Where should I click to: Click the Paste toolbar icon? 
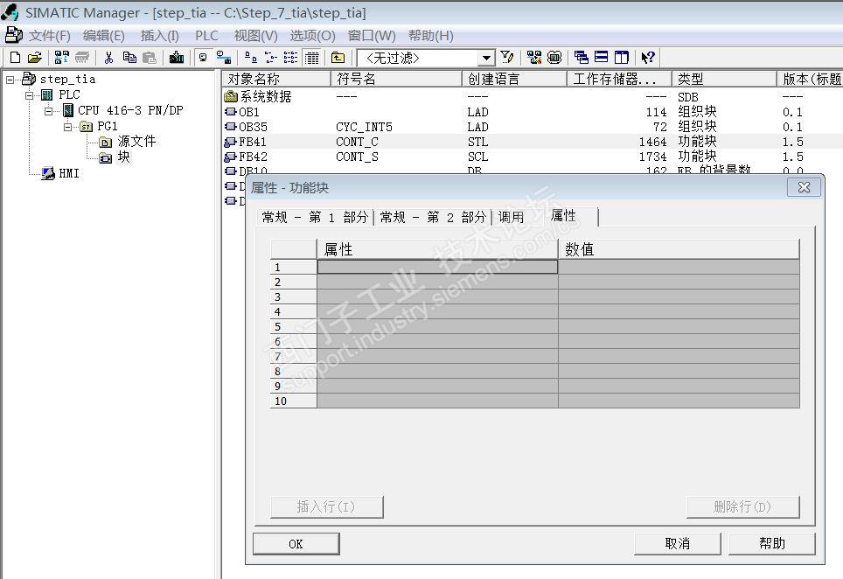(150, 58)
